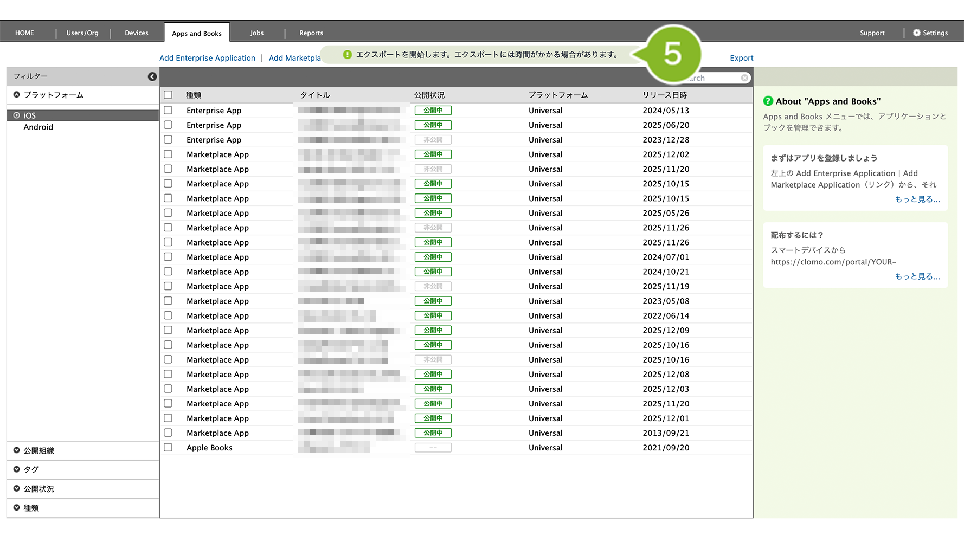Check the first Enterprise App row checkbox
This screenshot has height=542, width=964.
click(168, 111)
